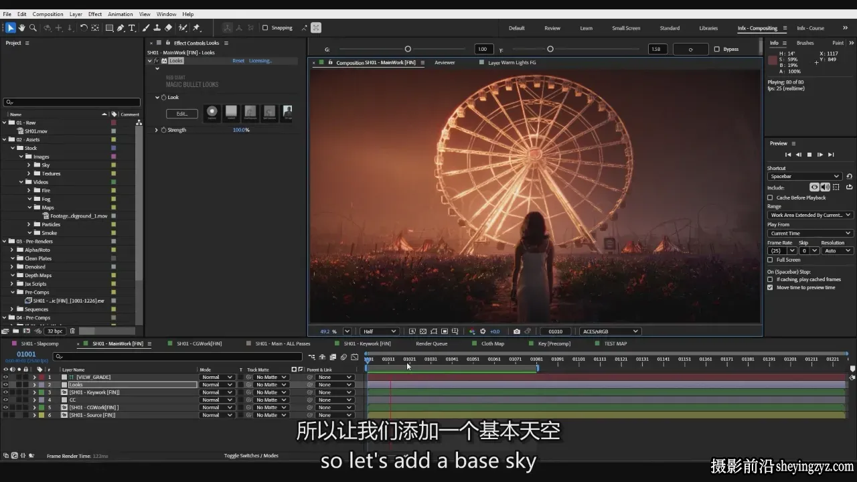Hide the Looks layer eye
This screenshot has width=857, height=482.
tap(5, 385)
